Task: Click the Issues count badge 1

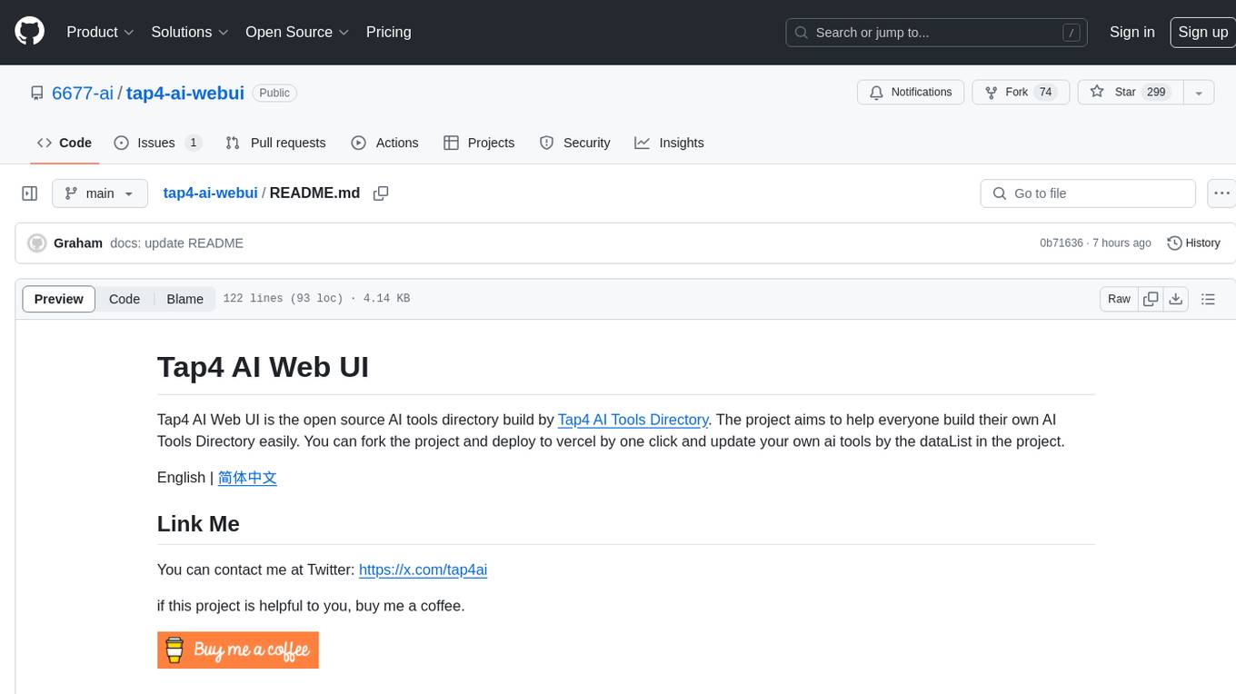Action: point(193,143)
